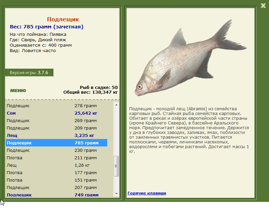Select the highlighted Подлещик 785 грамм entry
This screenshot has width=269, height=210.
(x=57, y=143)
